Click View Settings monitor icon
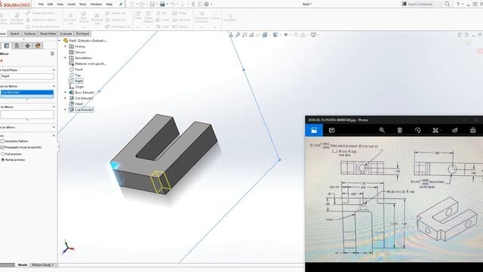This screenshot has width=483, height=272. 314,35
